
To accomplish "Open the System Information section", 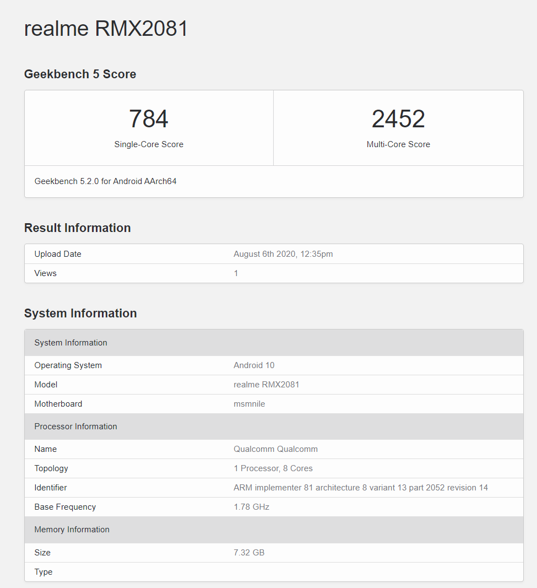I will coord(80,313).
